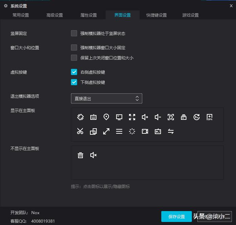Image resolution: width=236 pixels, height=225 pixels.
Task: Select the loading spinner icon
Action: pyautogui.click(x=132, y=131)
